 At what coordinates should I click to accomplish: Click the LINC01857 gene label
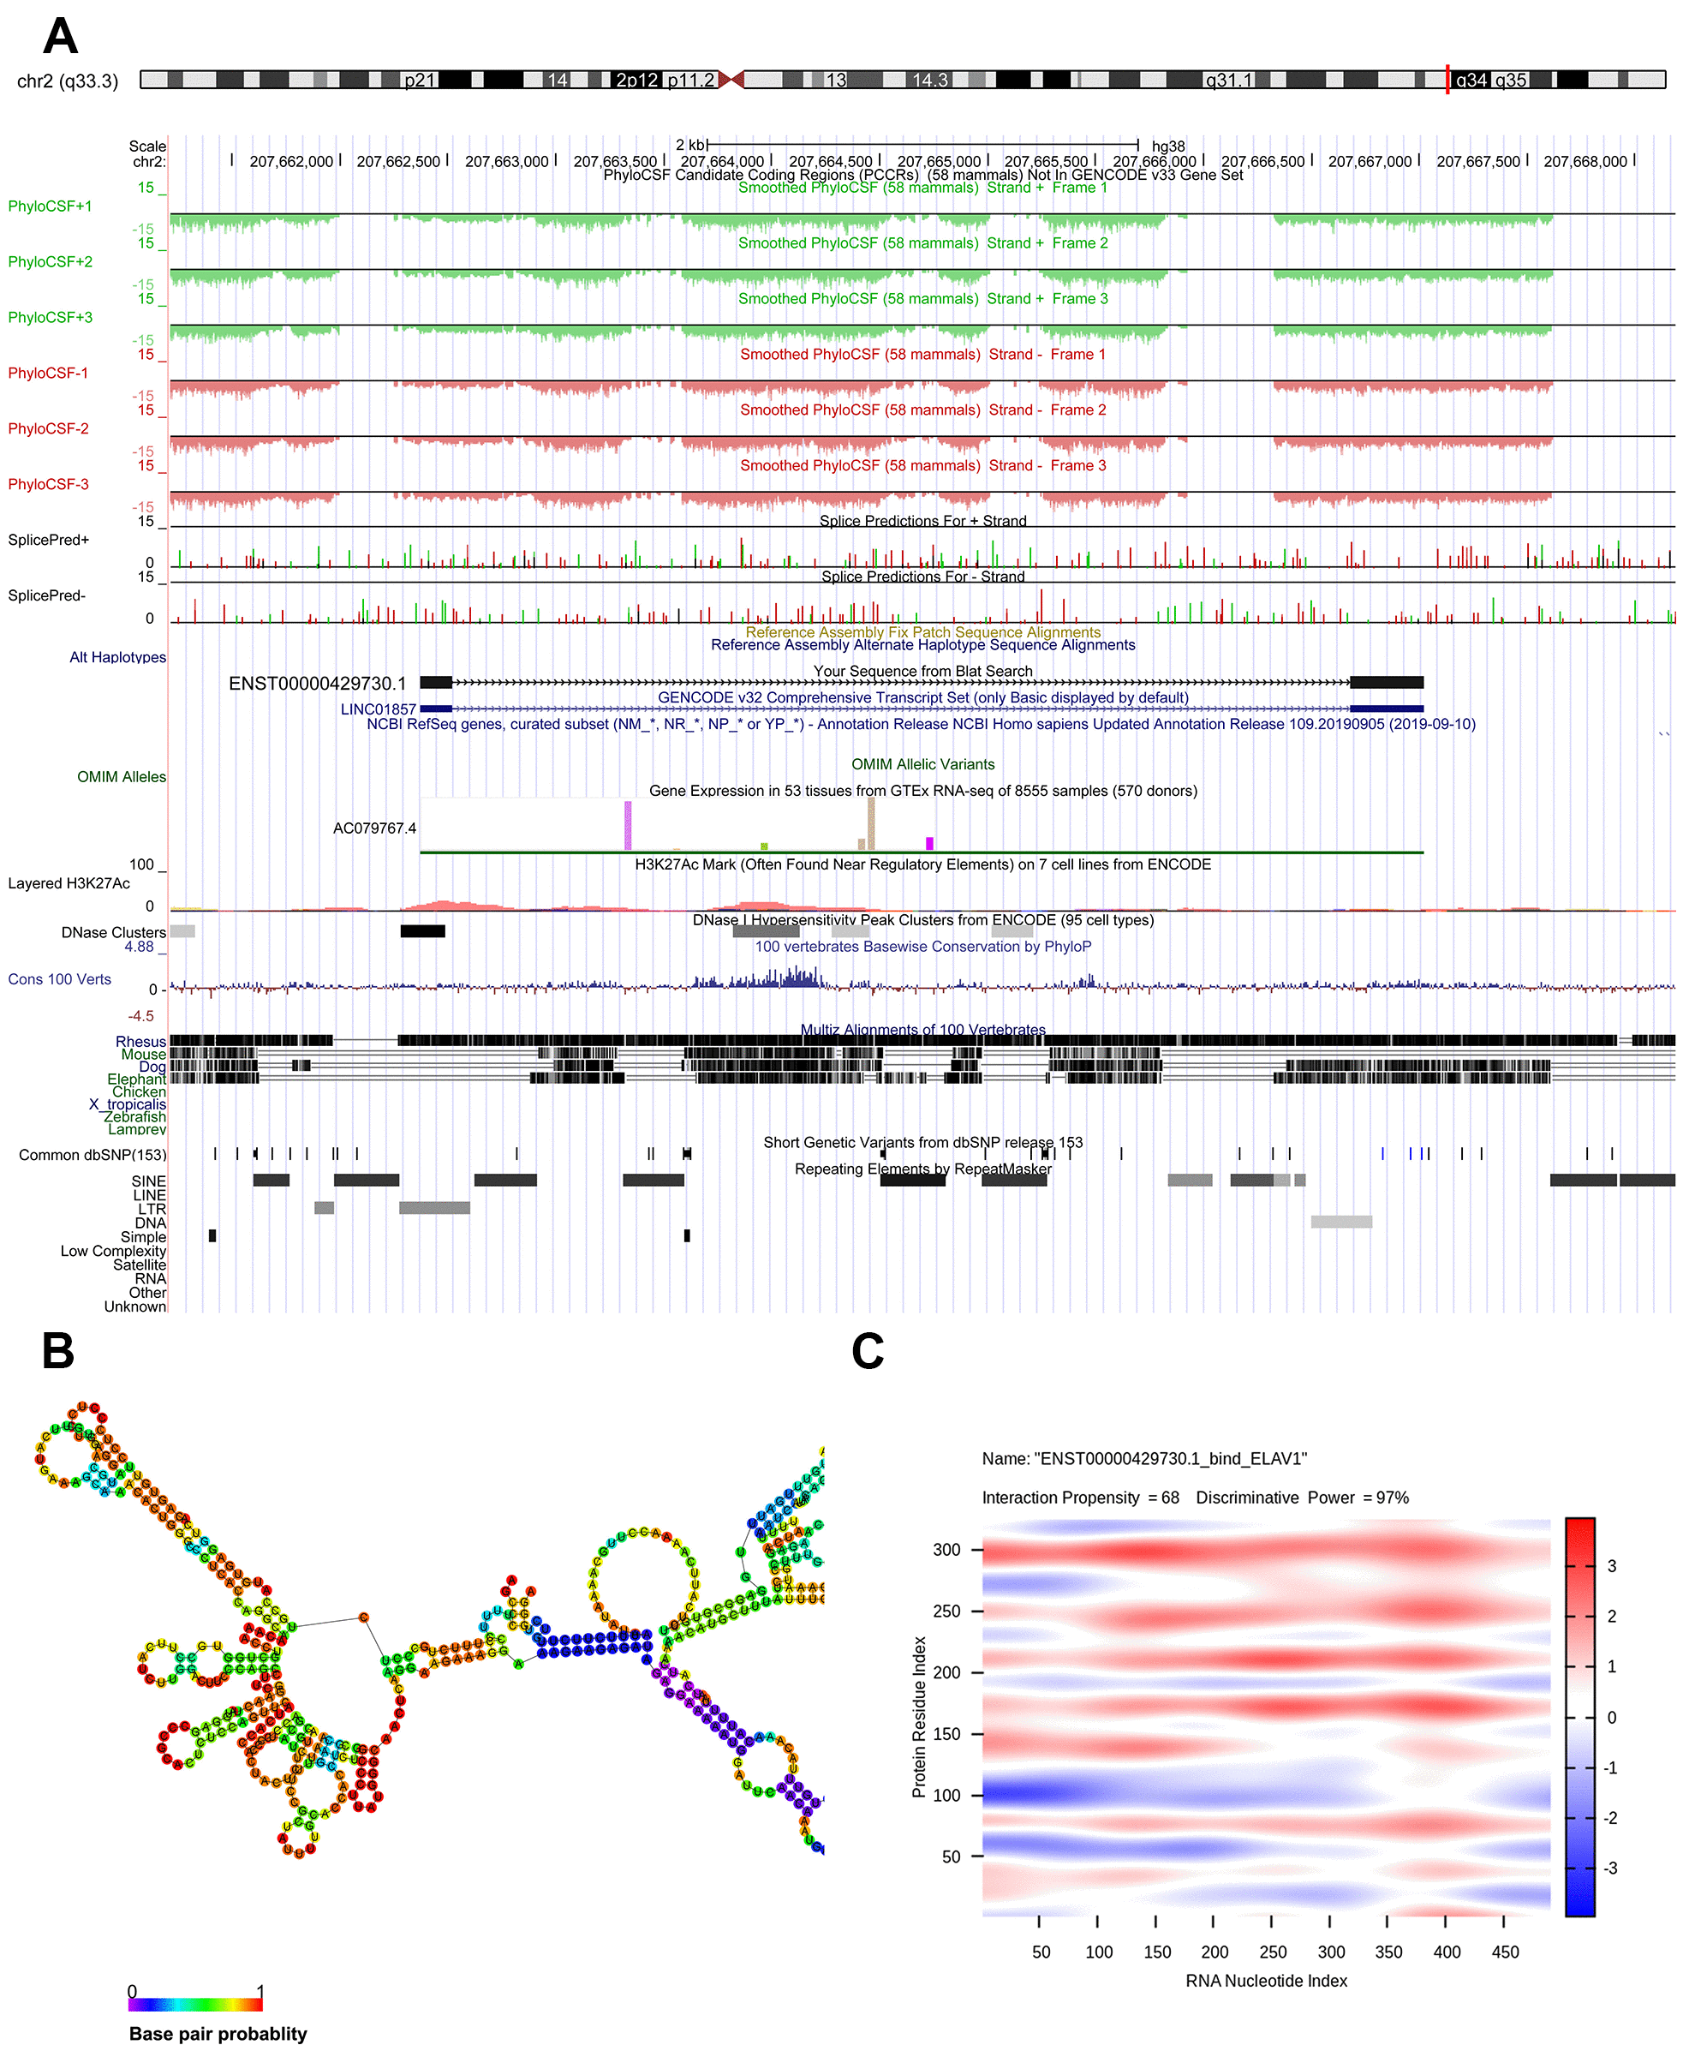tap(378, 709)
